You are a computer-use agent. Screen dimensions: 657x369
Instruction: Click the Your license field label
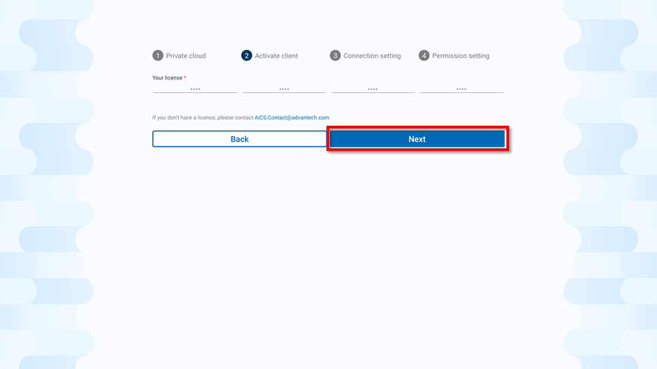pyautogui.click(x=167, y=78)
